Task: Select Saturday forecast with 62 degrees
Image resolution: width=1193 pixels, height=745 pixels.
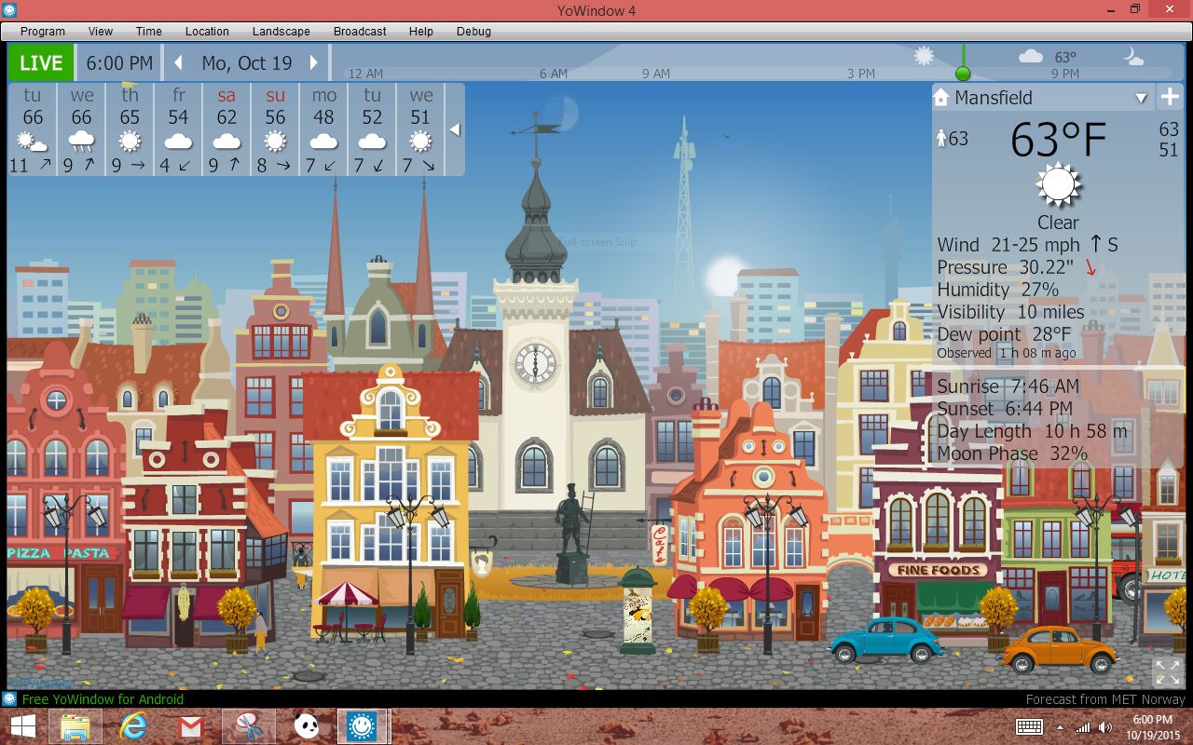Action: click(226, 129)
